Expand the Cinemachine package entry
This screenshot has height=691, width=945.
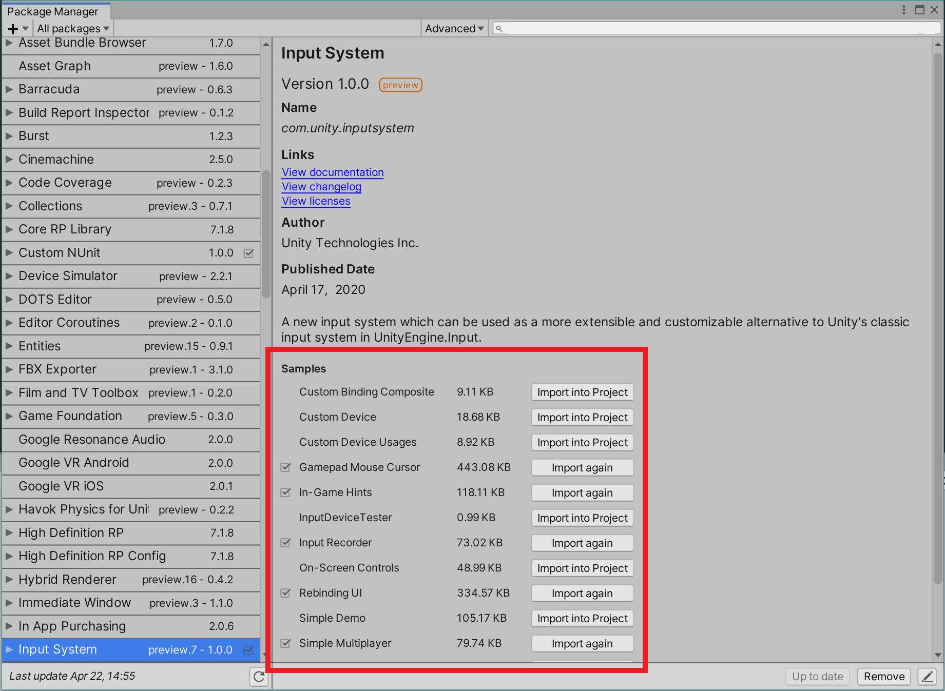click(x=9, y=160)
